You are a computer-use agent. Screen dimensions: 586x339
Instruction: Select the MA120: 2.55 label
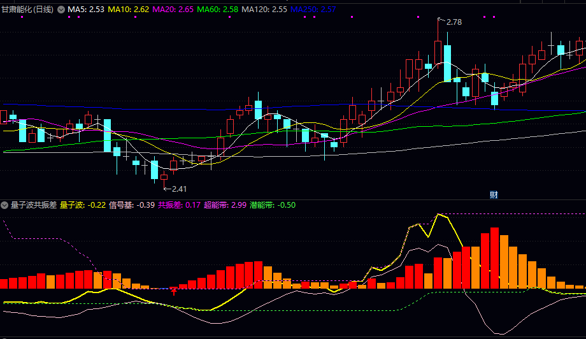pos(264,10)
